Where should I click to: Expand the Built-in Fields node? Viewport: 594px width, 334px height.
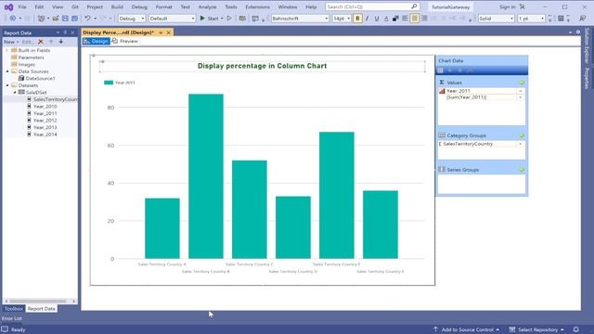coord(7,50)
